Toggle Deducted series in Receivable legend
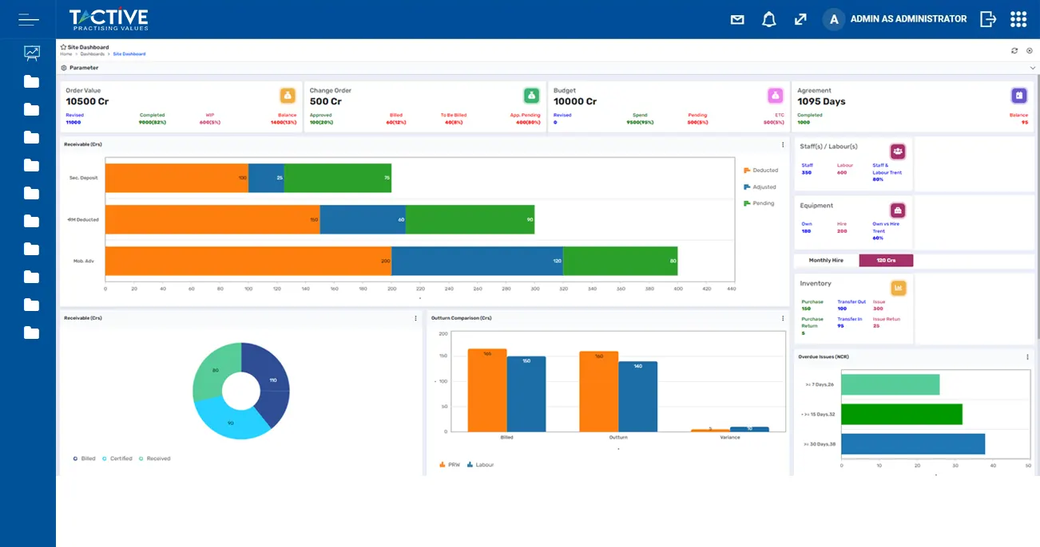Image resolution: width=1040 pixels, height=547 pixels. click(760, 171)
